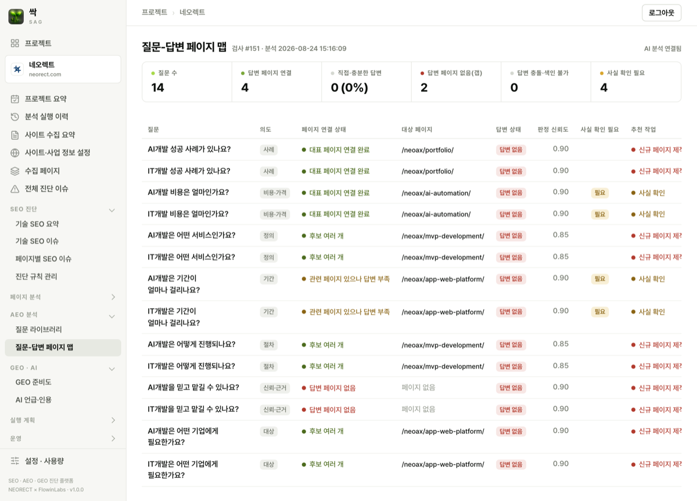Click the 사이트·사업 정보 설정 globe icon
Image resolution: width=697 pixels, height=501 pixels.
tap(15, 153)
